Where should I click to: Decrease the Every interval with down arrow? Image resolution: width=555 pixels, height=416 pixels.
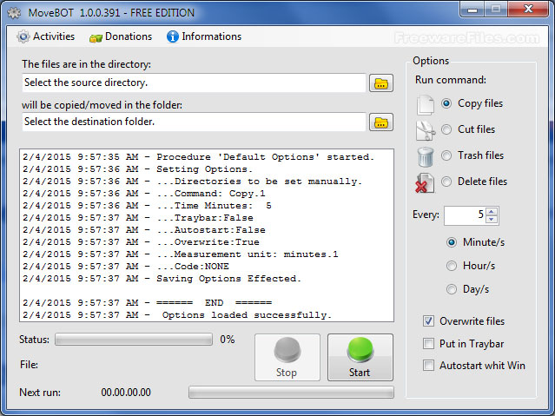(492, 219)
